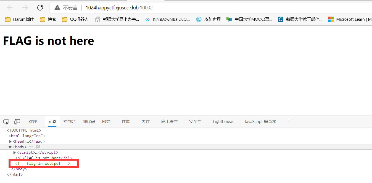Click the browser back arrow
The image size is (372, 183).
click(10, 7)
